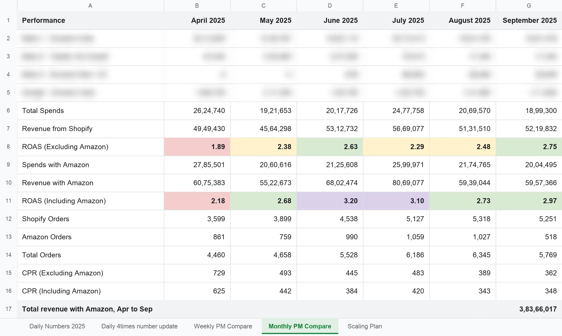Click the 348 CPR value for September
This screenshot has height=336, width=562.
coord(529,291)
